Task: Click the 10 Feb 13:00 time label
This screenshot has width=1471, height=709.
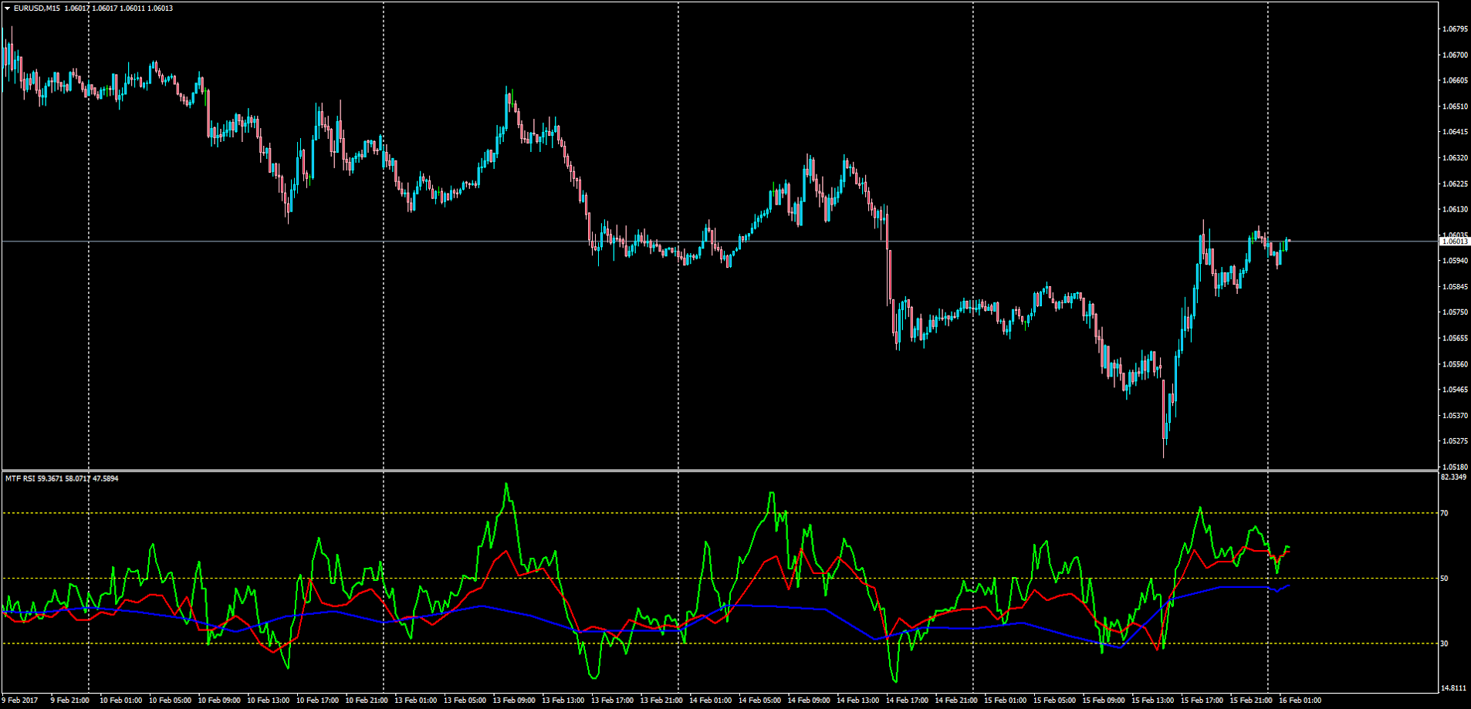Action: 269,701
